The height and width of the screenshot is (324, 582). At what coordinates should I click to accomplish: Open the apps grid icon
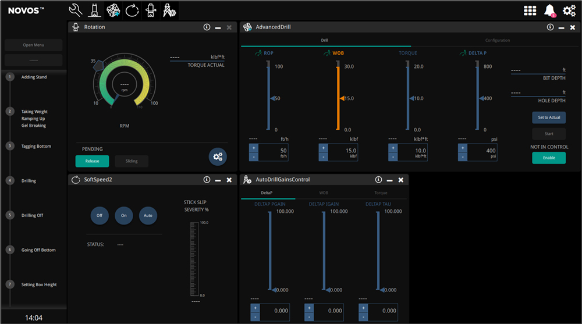tap(530, 10)
